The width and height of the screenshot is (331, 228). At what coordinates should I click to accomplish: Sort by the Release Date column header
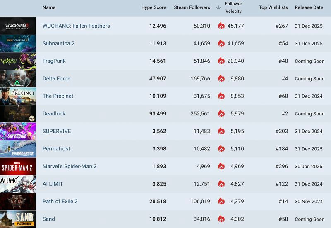(309, 7)
